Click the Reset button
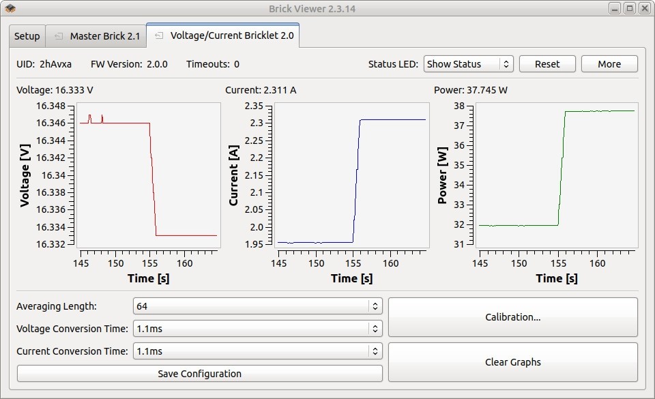The height and width of the screenshot is (399, 655). click(x=547, y=64)
